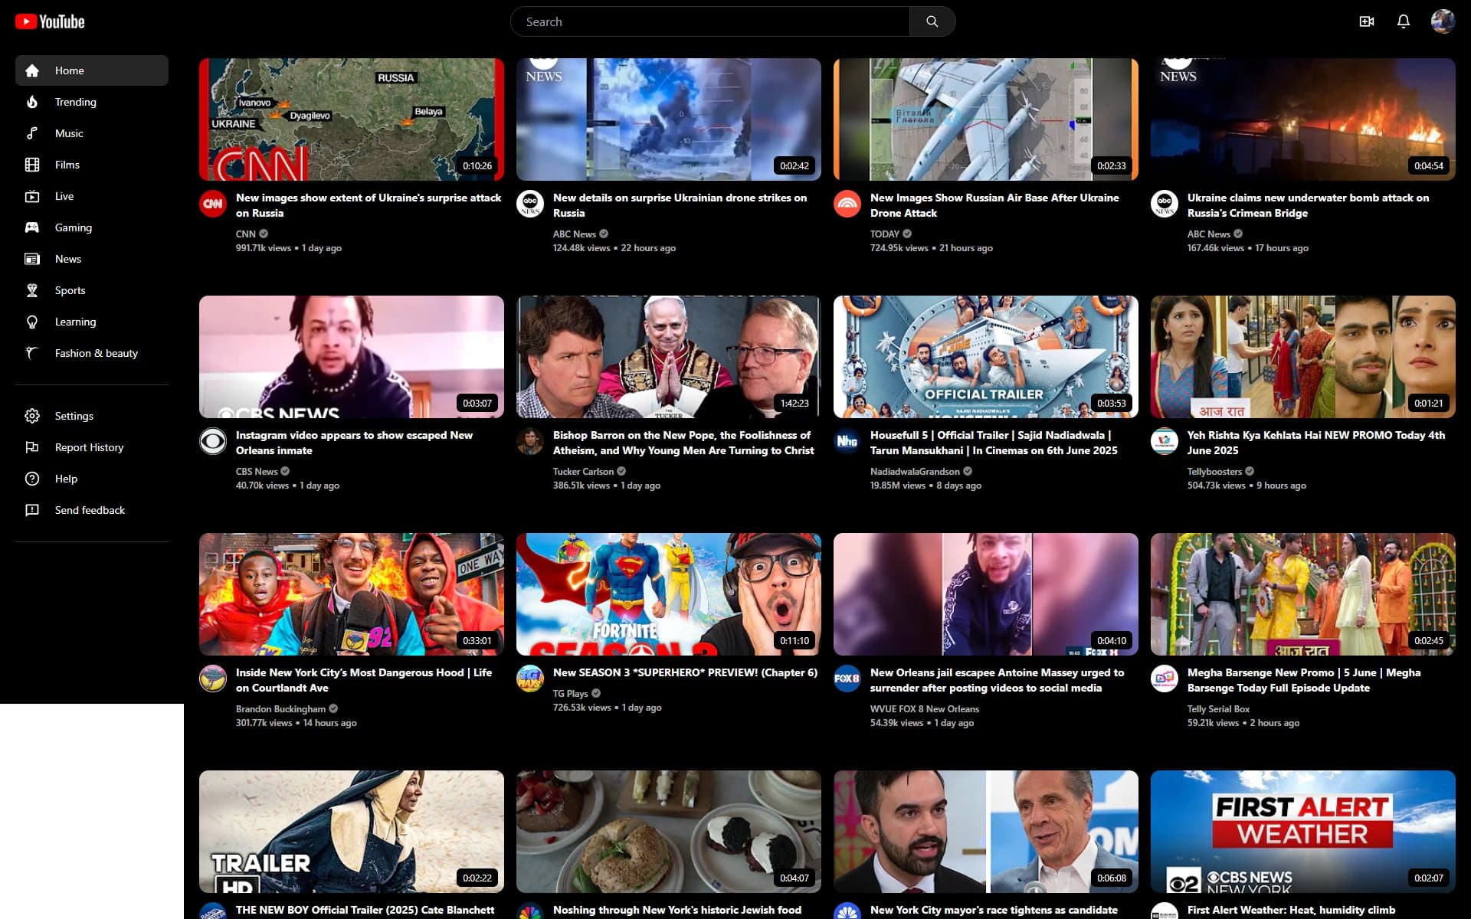Click the search magnifier button
The image size is (1471, 919).
pyautogui.click(x=932, y=21)
